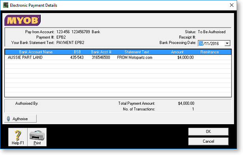Click the FROM Motopartz.com statement text
Screen dimensions: 243x155
(x=135, y=57)
